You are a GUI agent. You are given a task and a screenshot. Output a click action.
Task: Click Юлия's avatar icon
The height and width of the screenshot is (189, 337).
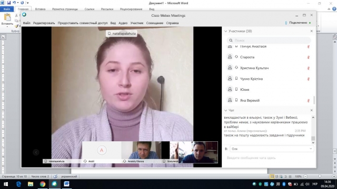pyautogui.click(x=230, y=89)
